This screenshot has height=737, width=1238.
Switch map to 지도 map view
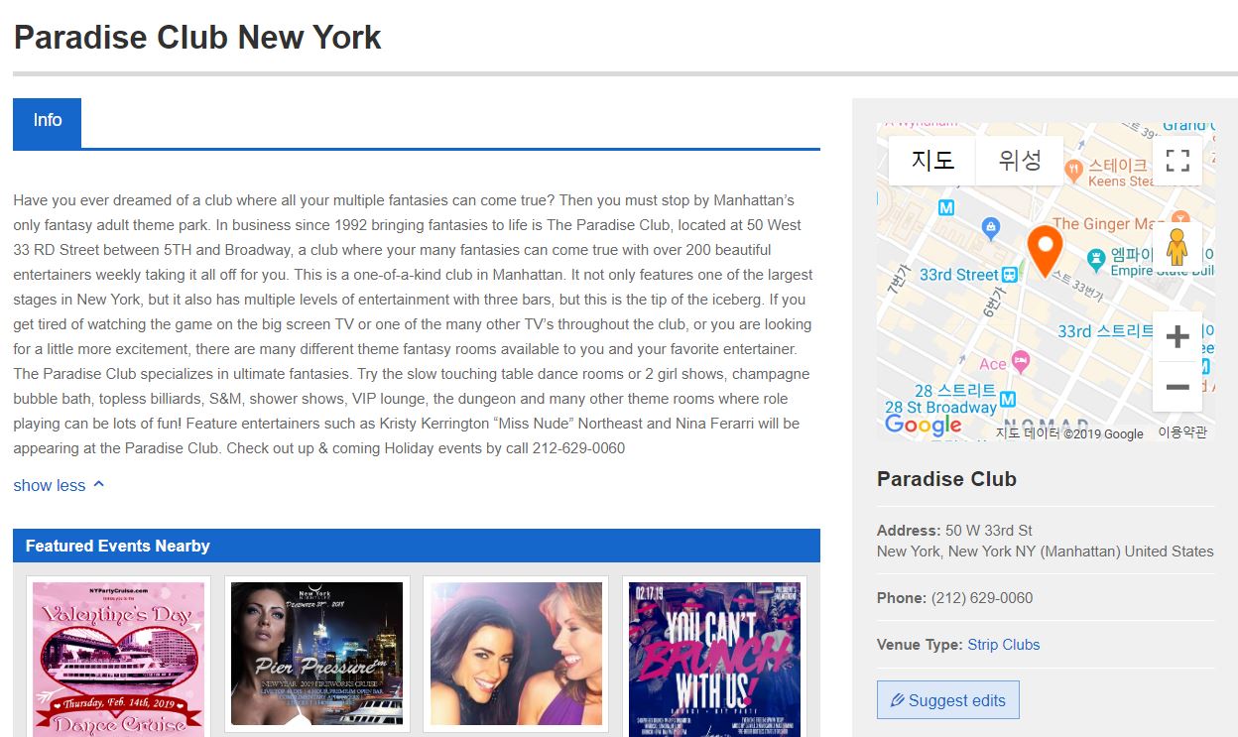pos(932,161)
